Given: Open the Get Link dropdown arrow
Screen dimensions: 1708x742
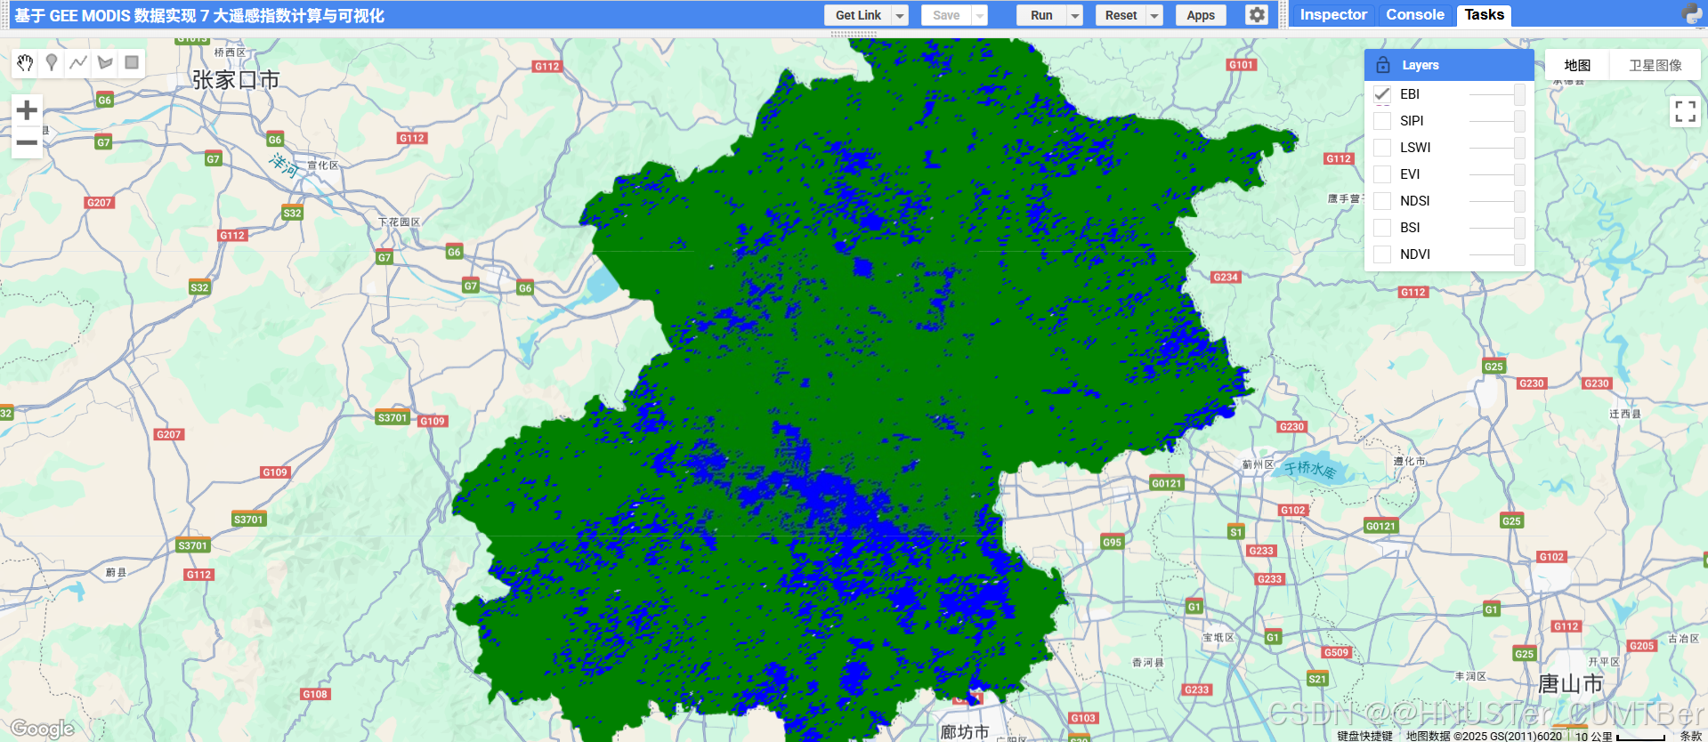Looking at the screenshot, I should (x=900, y=15).
